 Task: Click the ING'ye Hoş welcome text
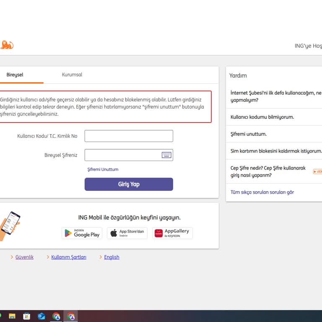click(308, 46)
